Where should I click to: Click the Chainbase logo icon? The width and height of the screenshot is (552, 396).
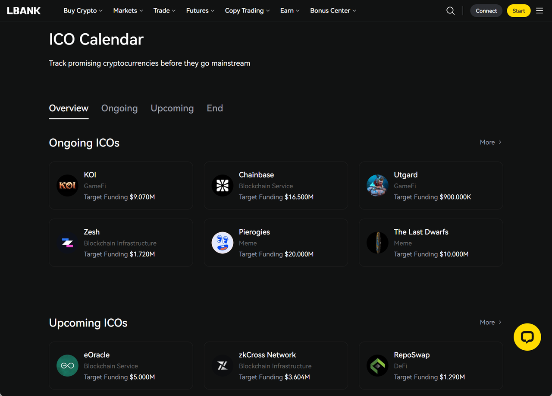click(223, 186)
